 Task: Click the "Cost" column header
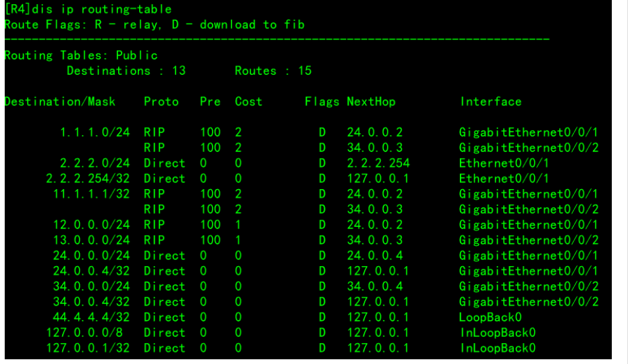coord(248,102)
